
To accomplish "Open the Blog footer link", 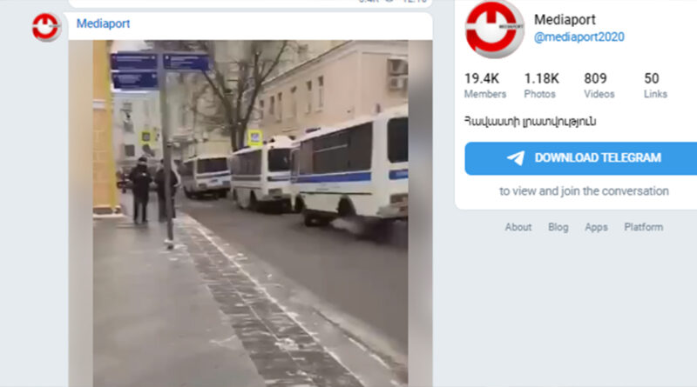I will 558,227.
